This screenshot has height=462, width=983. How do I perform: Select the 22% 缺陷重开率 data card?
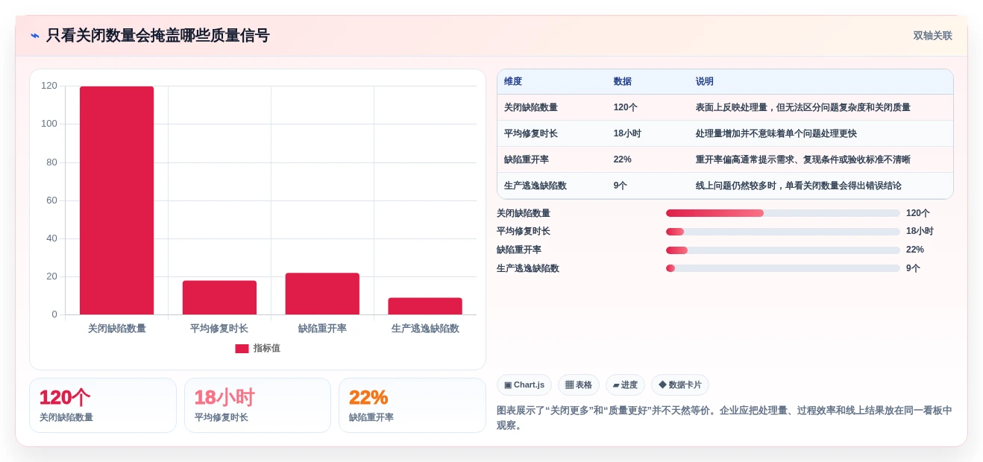(412, 405)
